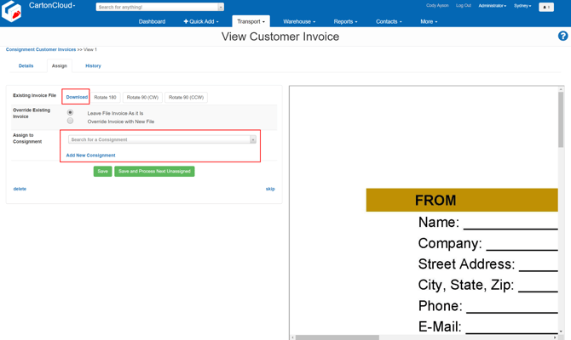Expand the global search dropdown arrow
Screen dimensions: 571x340
(221, 7)
